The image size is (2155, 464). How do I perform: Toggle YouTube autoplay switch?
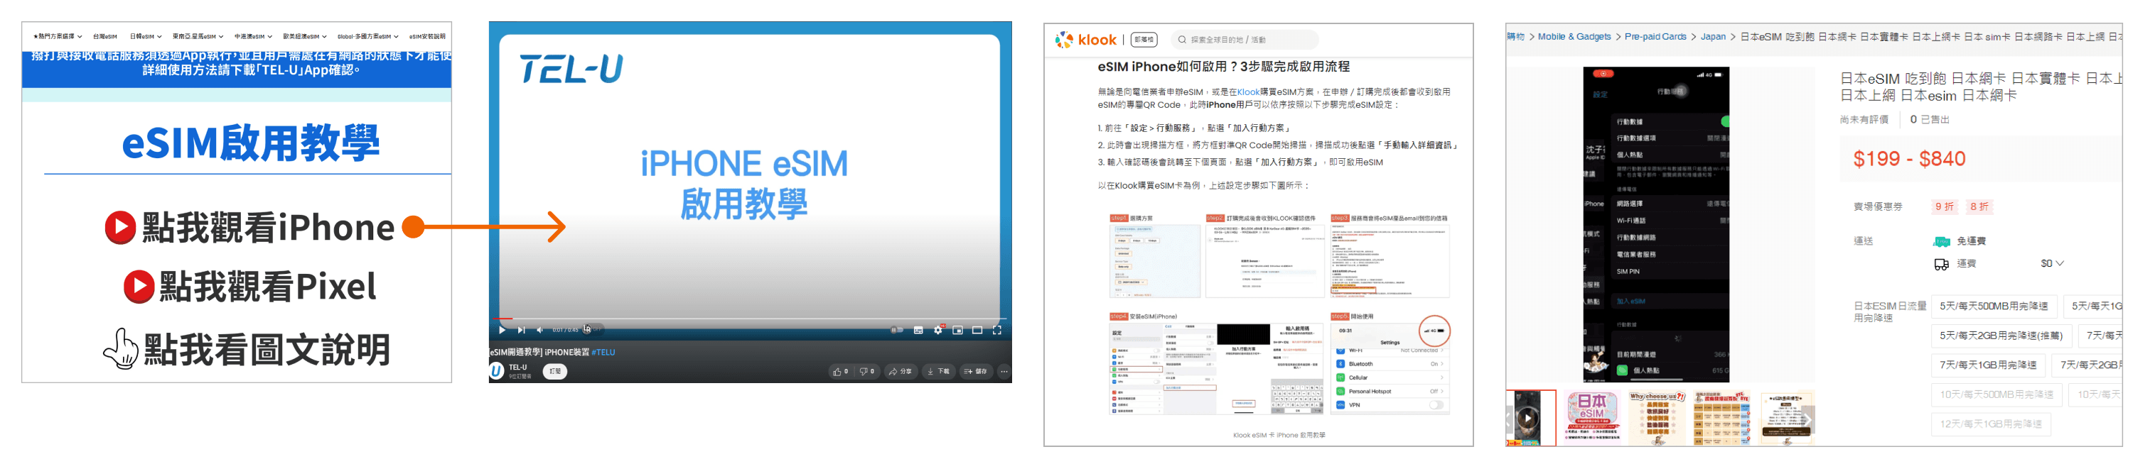pos(897,330)
